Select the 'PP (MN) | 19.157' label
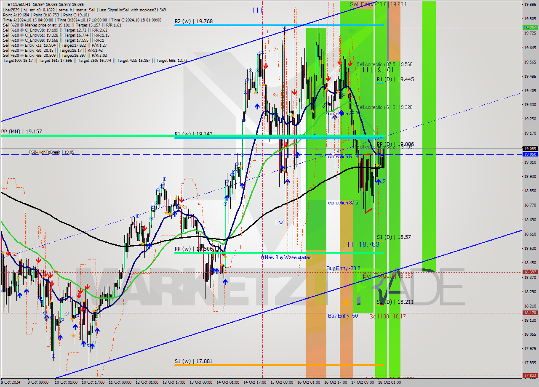 point(21,131)
